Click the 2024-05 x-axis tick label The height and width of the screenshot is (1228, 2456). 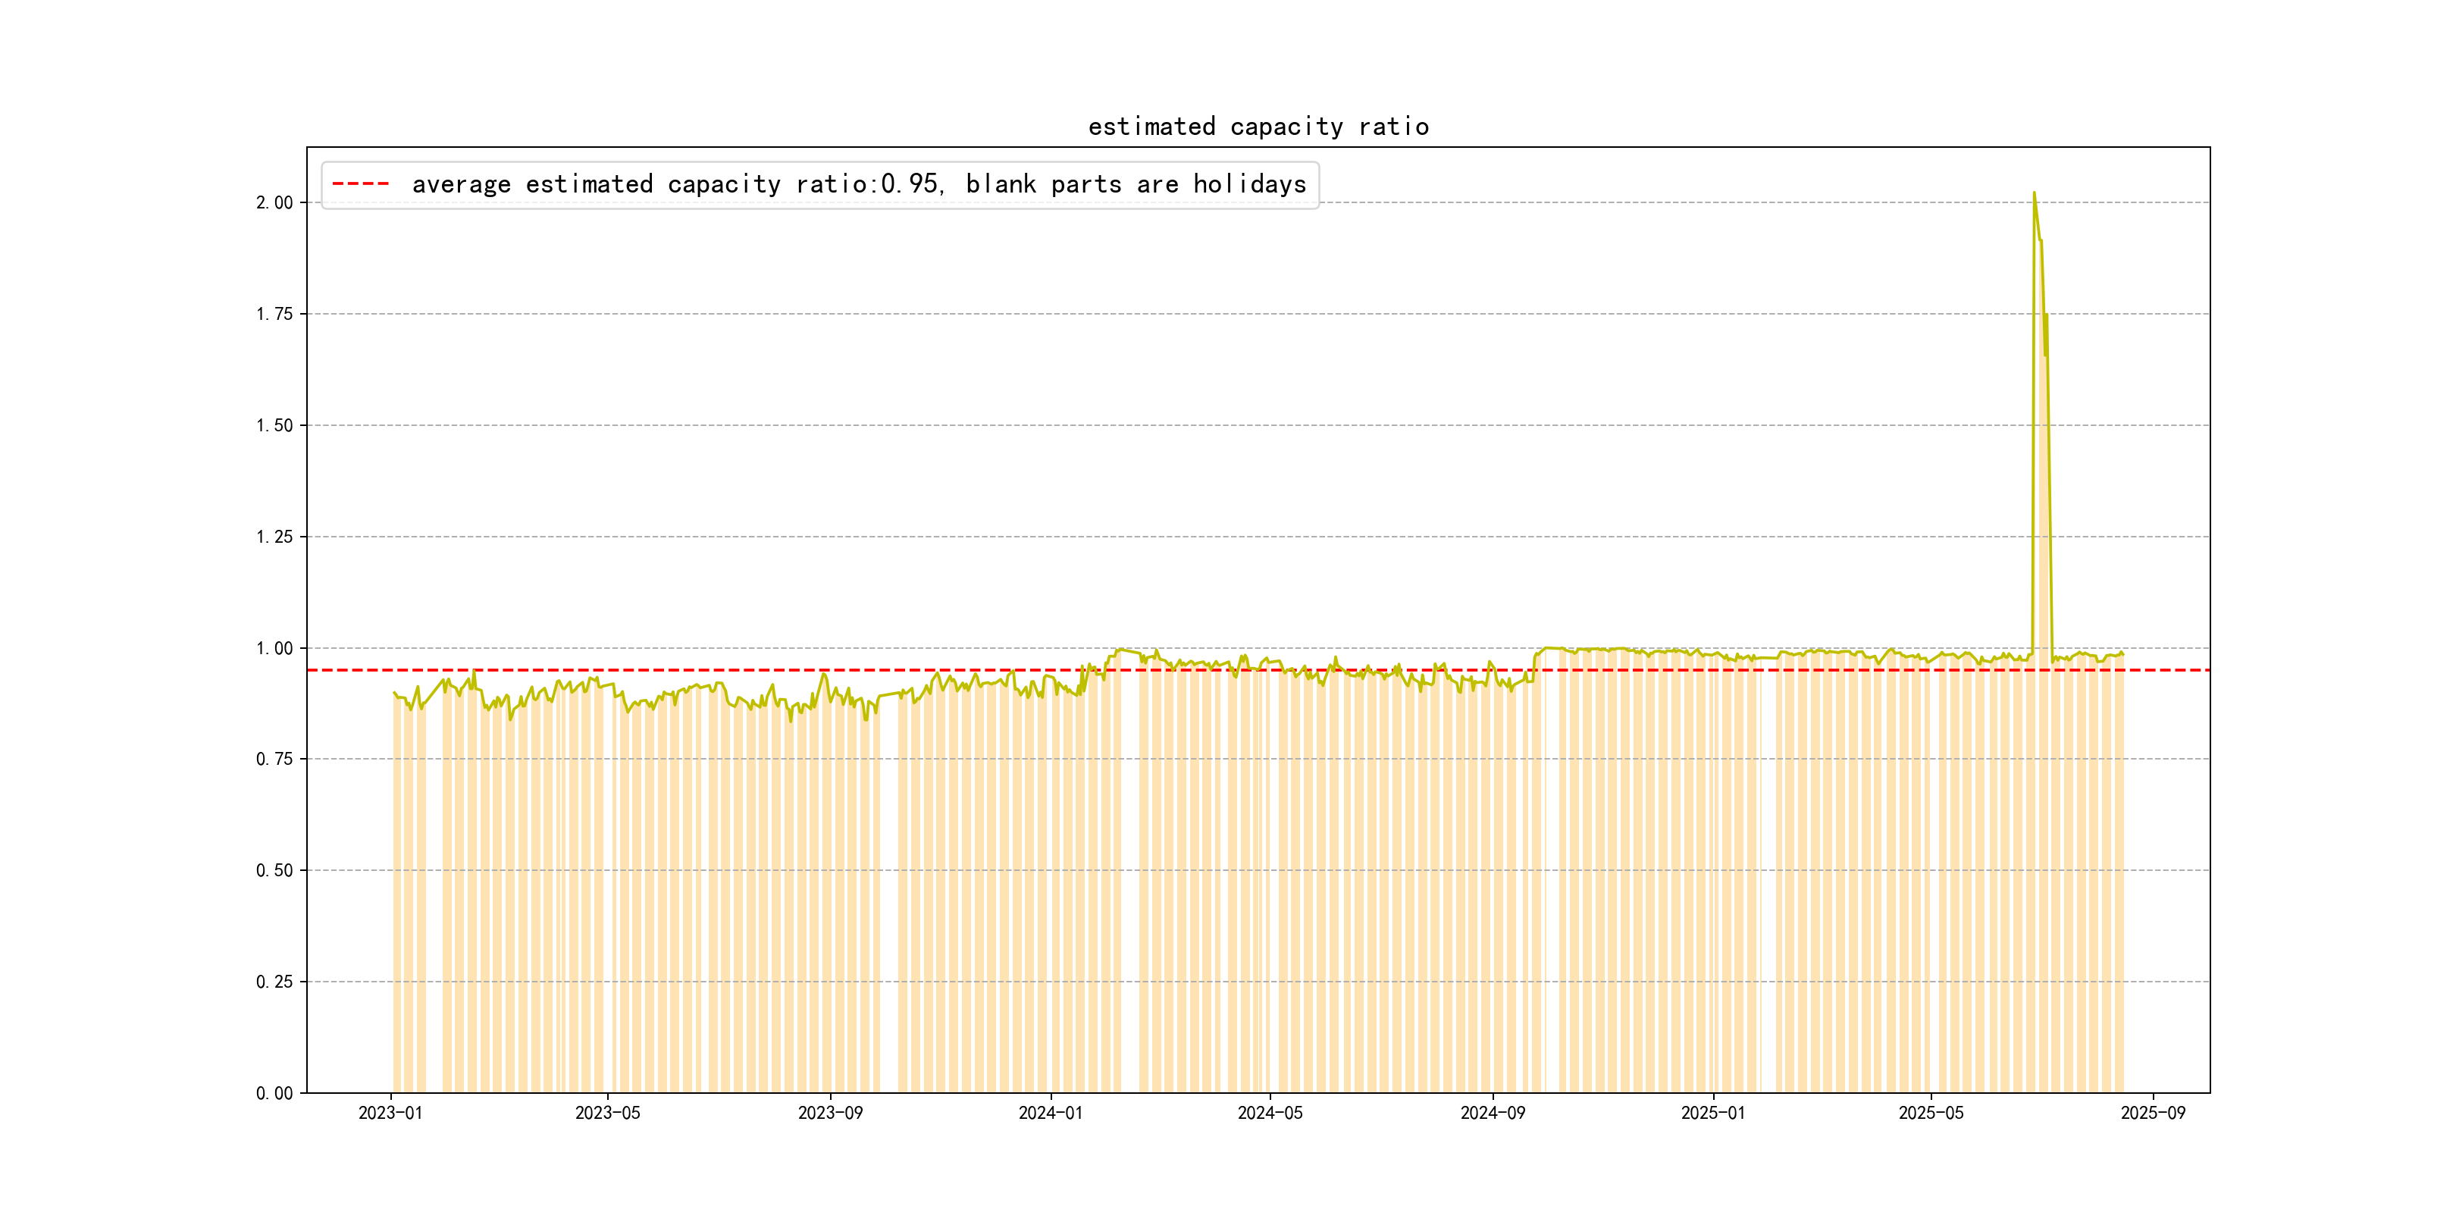pos(1270,1113)
